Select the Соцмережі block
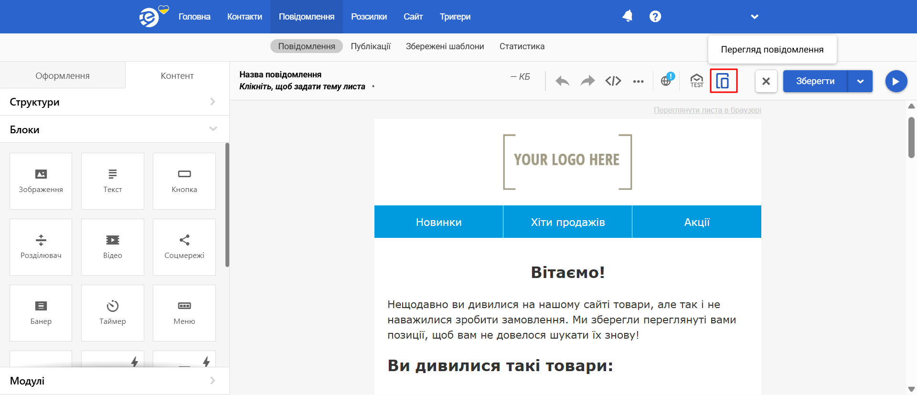Image resolution: width=917 pixels, height=395 pixels. click(x=184, y=247)
